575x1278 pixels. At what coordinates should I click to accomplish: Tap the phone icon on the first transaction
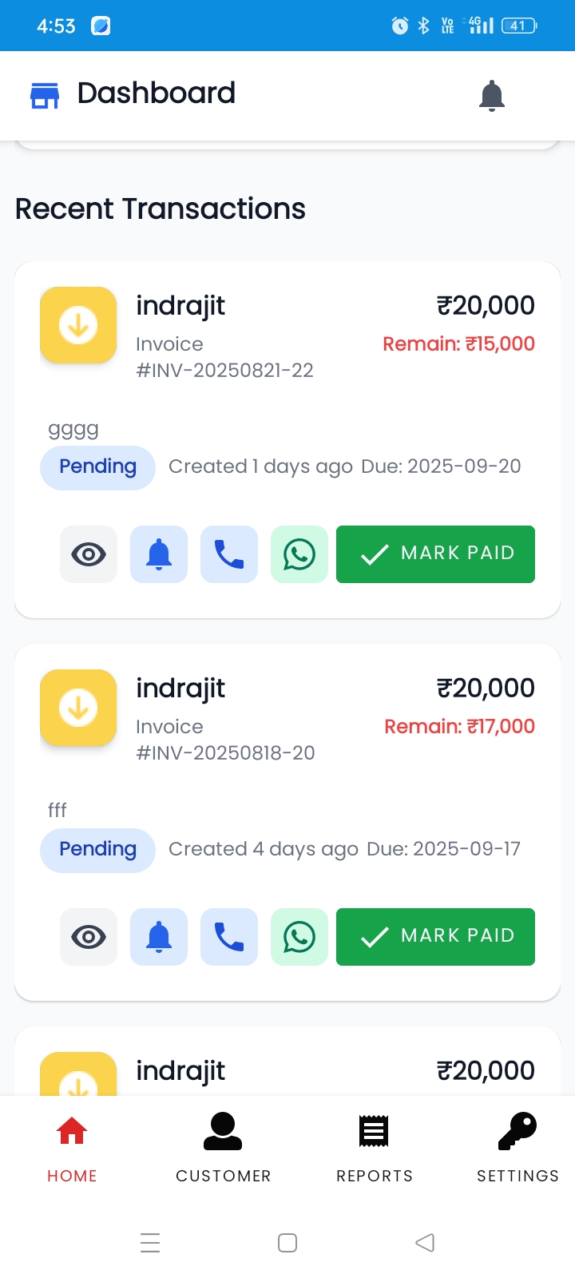coord(228,554)
